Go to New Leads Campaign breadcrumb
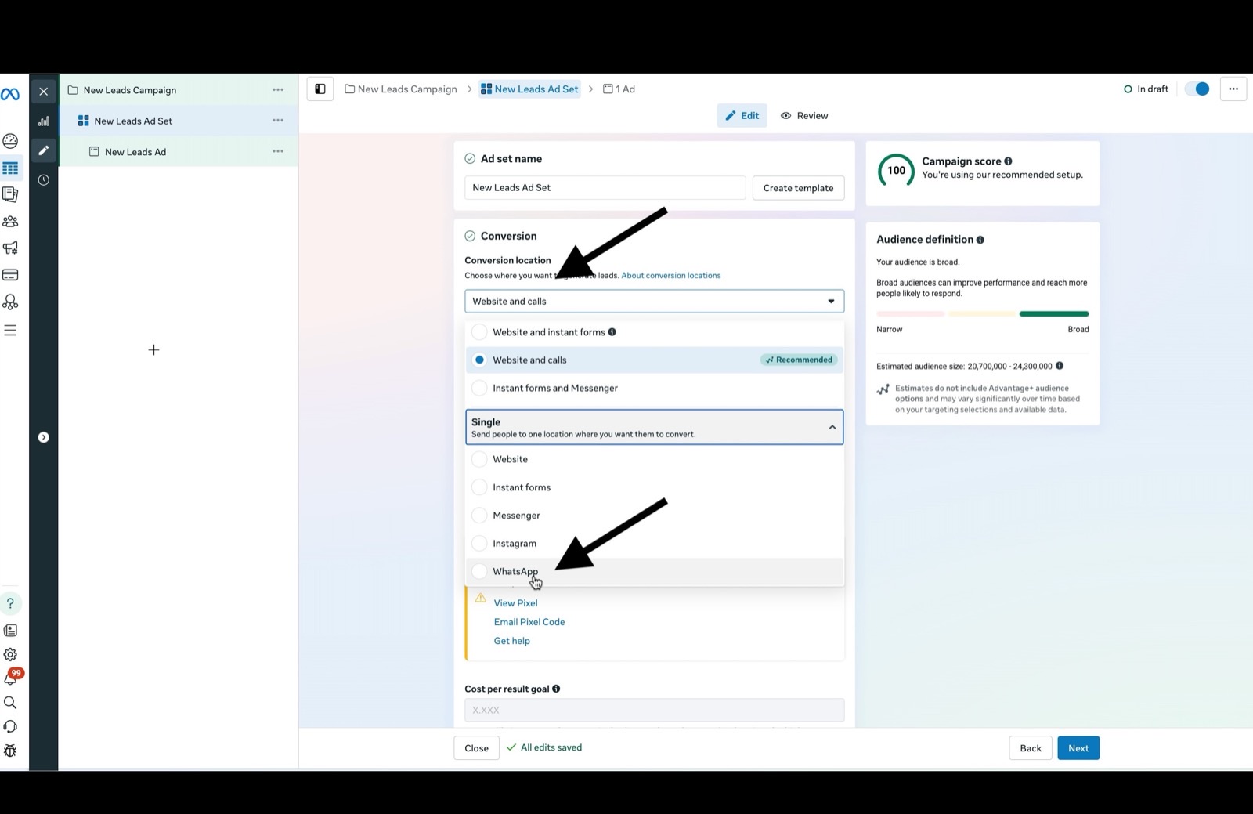The width and height of the screenshot is (1253, 814). (401, 89)
